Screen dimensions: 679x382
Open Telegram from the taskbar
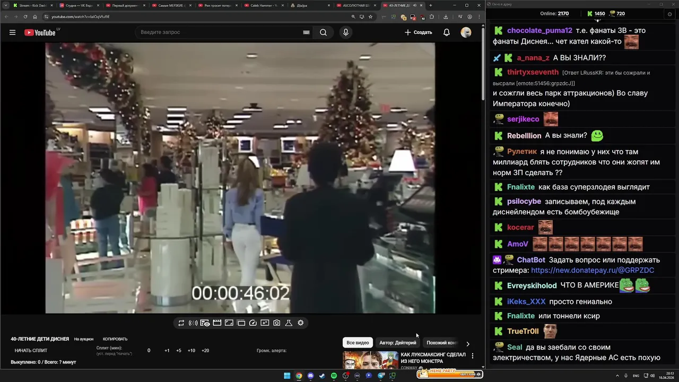pos(381,376)
